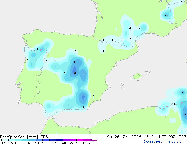Pick the 15–20 mm legend color swatch
The width and height of the screenshot is (187, 144).
coord(46,140)
